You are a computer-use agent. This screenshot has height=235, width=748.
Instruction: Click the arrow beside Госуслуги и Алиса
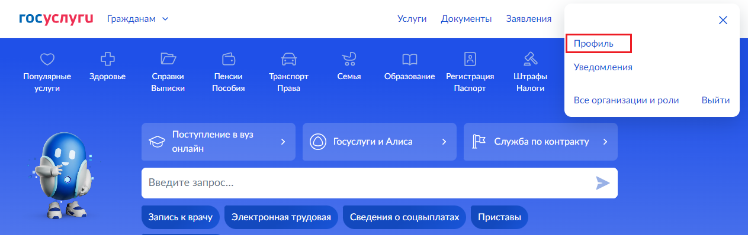(444, 142)
